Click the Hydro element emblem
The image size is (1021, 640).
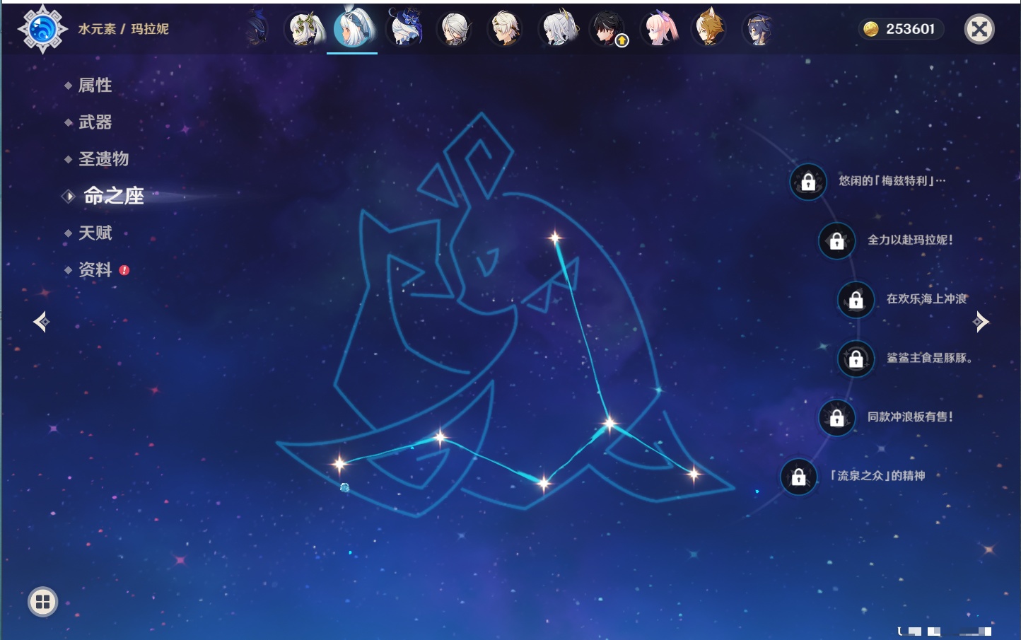pos(42,29)
